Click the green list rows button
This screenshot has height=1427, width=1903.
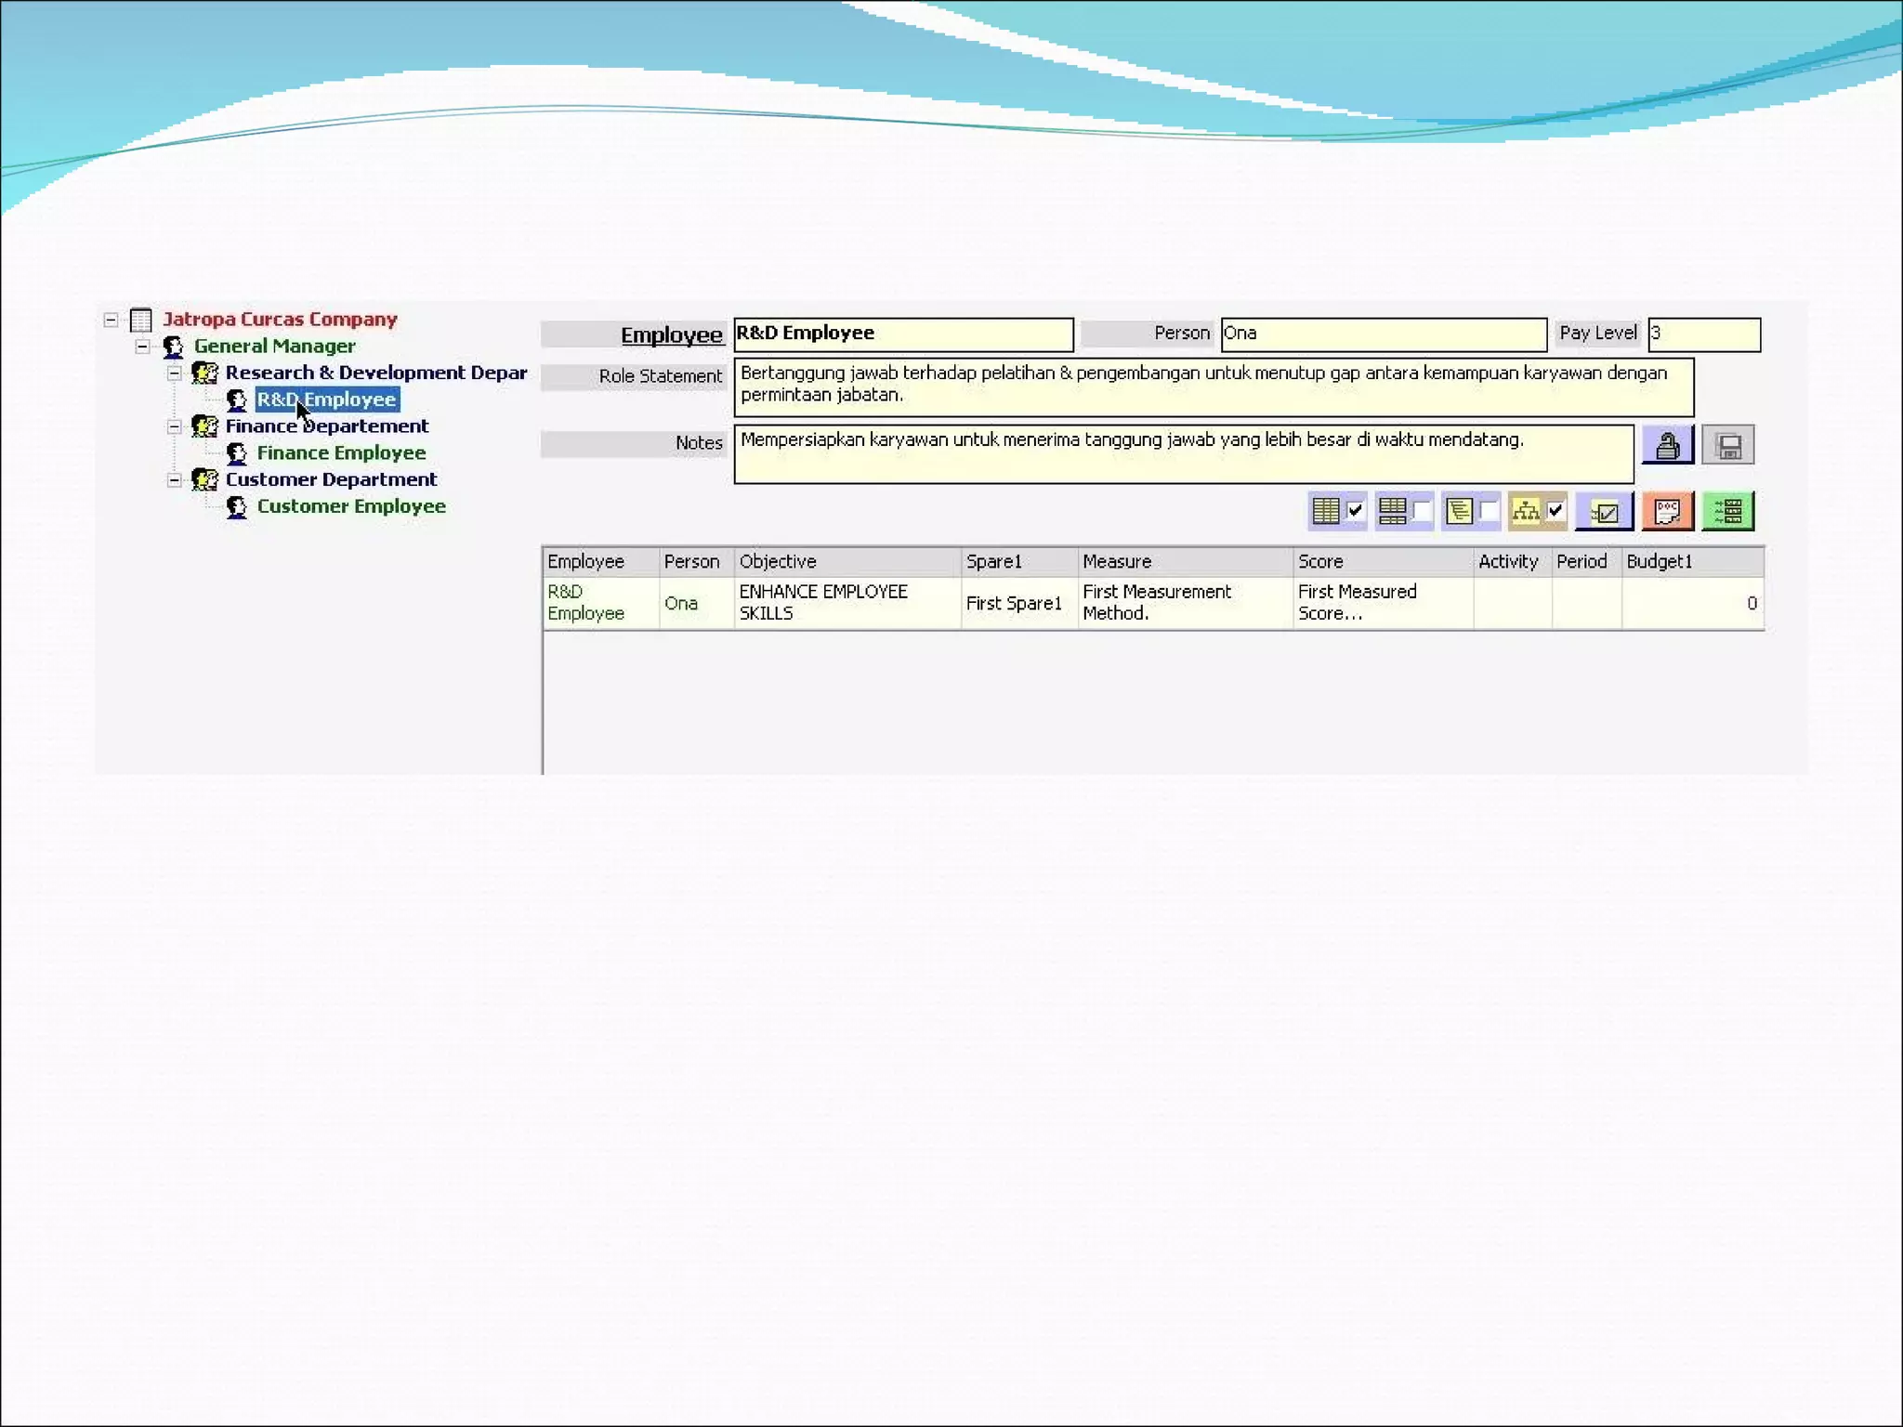click(x=1727, y=511)
